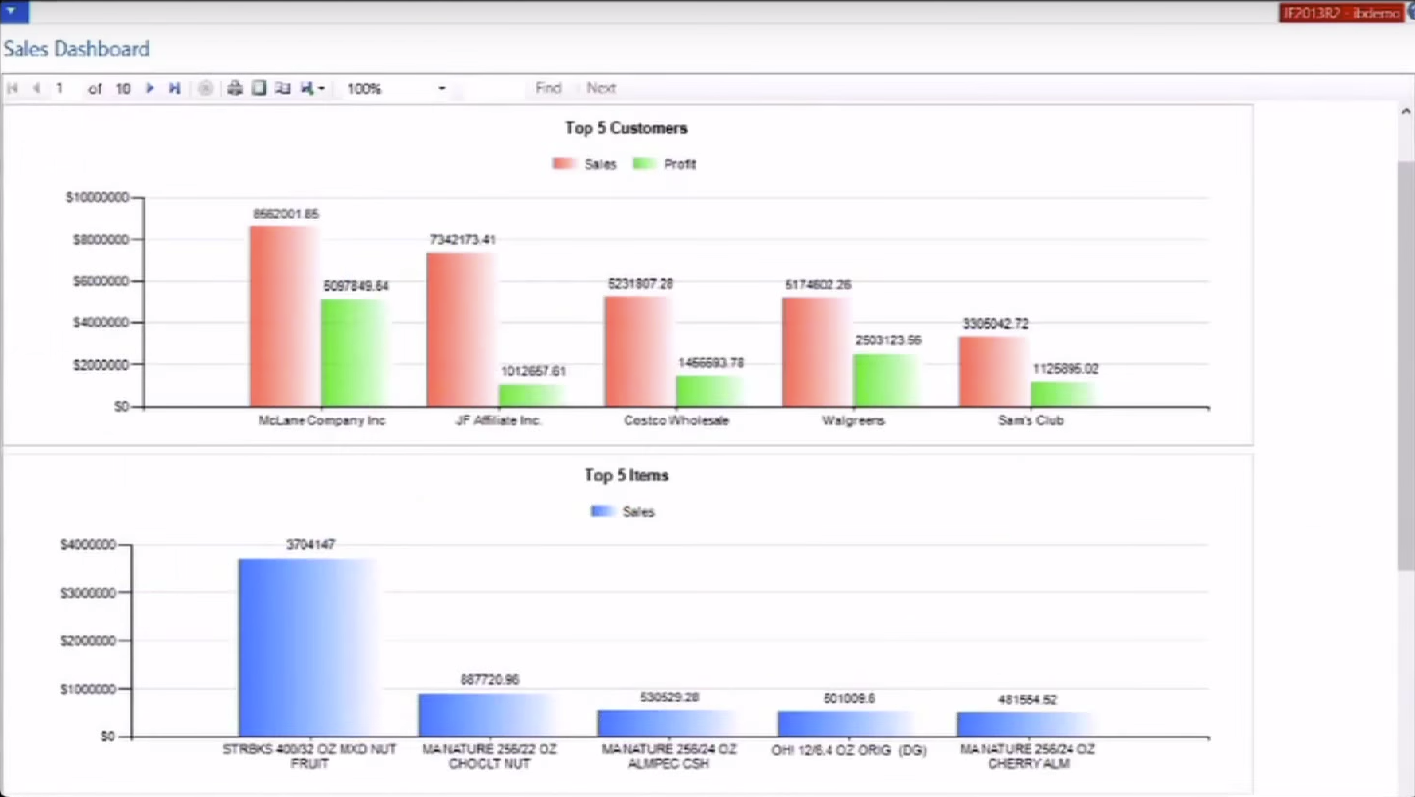The height and width of the screenshot is (797, 1415).
Task: Click Costco Wholesale red sales bar
Action: pyautogui.click(x=639, y=351)
